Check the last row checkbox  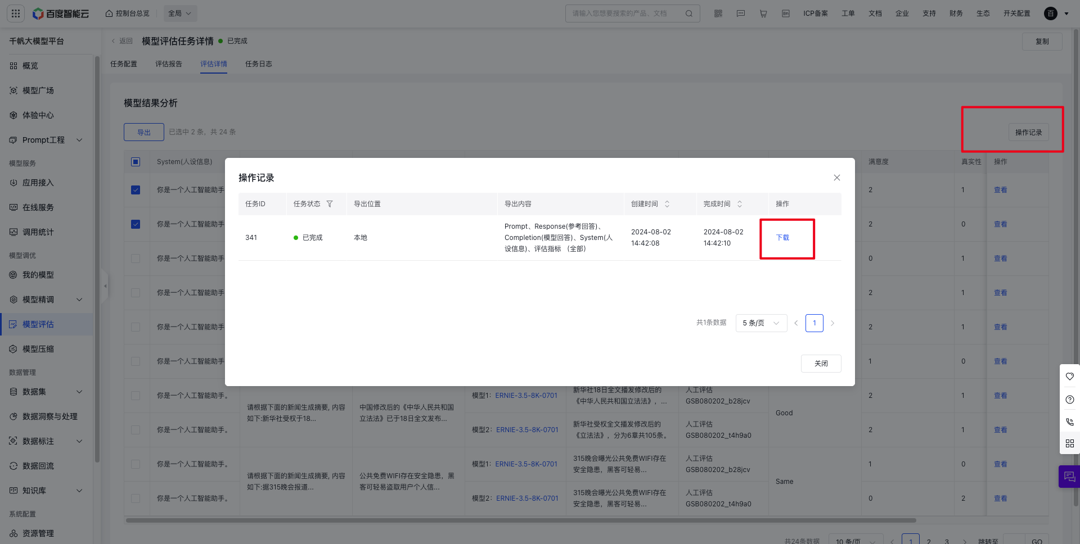pyautogui.click(x=136, y=498)
